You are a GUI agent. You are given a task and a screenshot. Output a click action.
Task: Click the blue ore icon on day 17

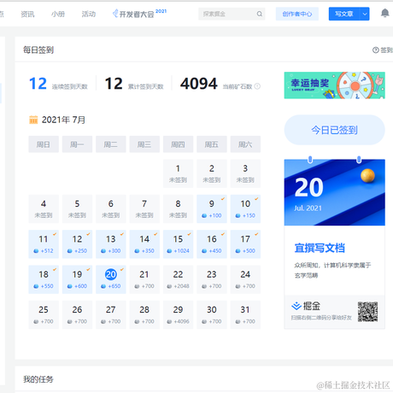tap(238, 251)
